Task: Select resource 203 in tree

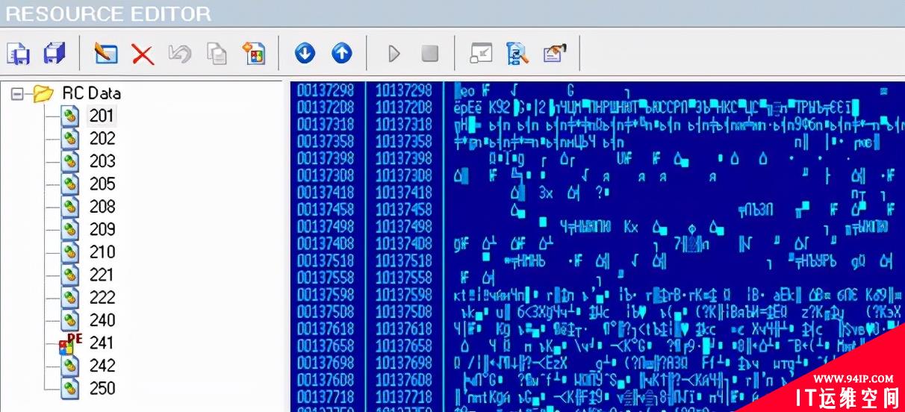Action: point(102,161)
